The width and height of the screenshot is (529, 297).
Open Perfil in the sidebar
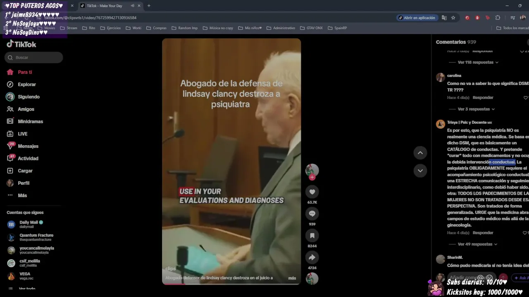(24, 183)
